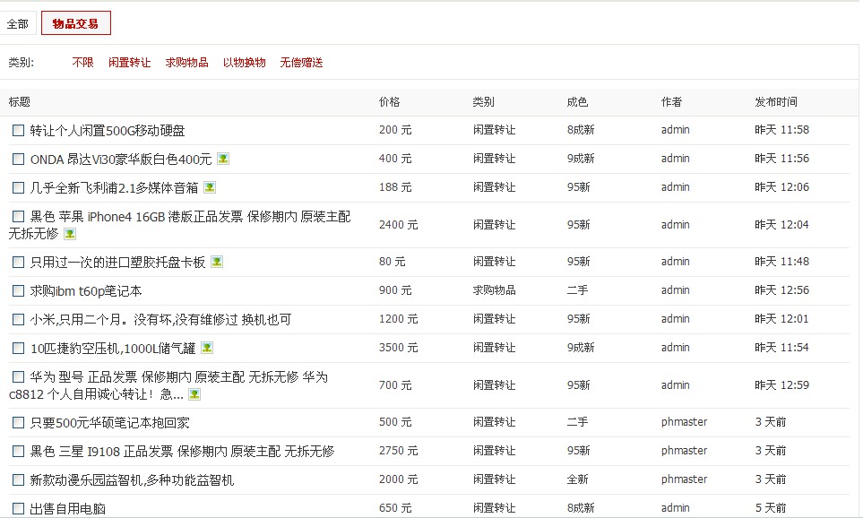Click the 类别 column header
Viewport: 863px width, 518px height.
point(483,102)
